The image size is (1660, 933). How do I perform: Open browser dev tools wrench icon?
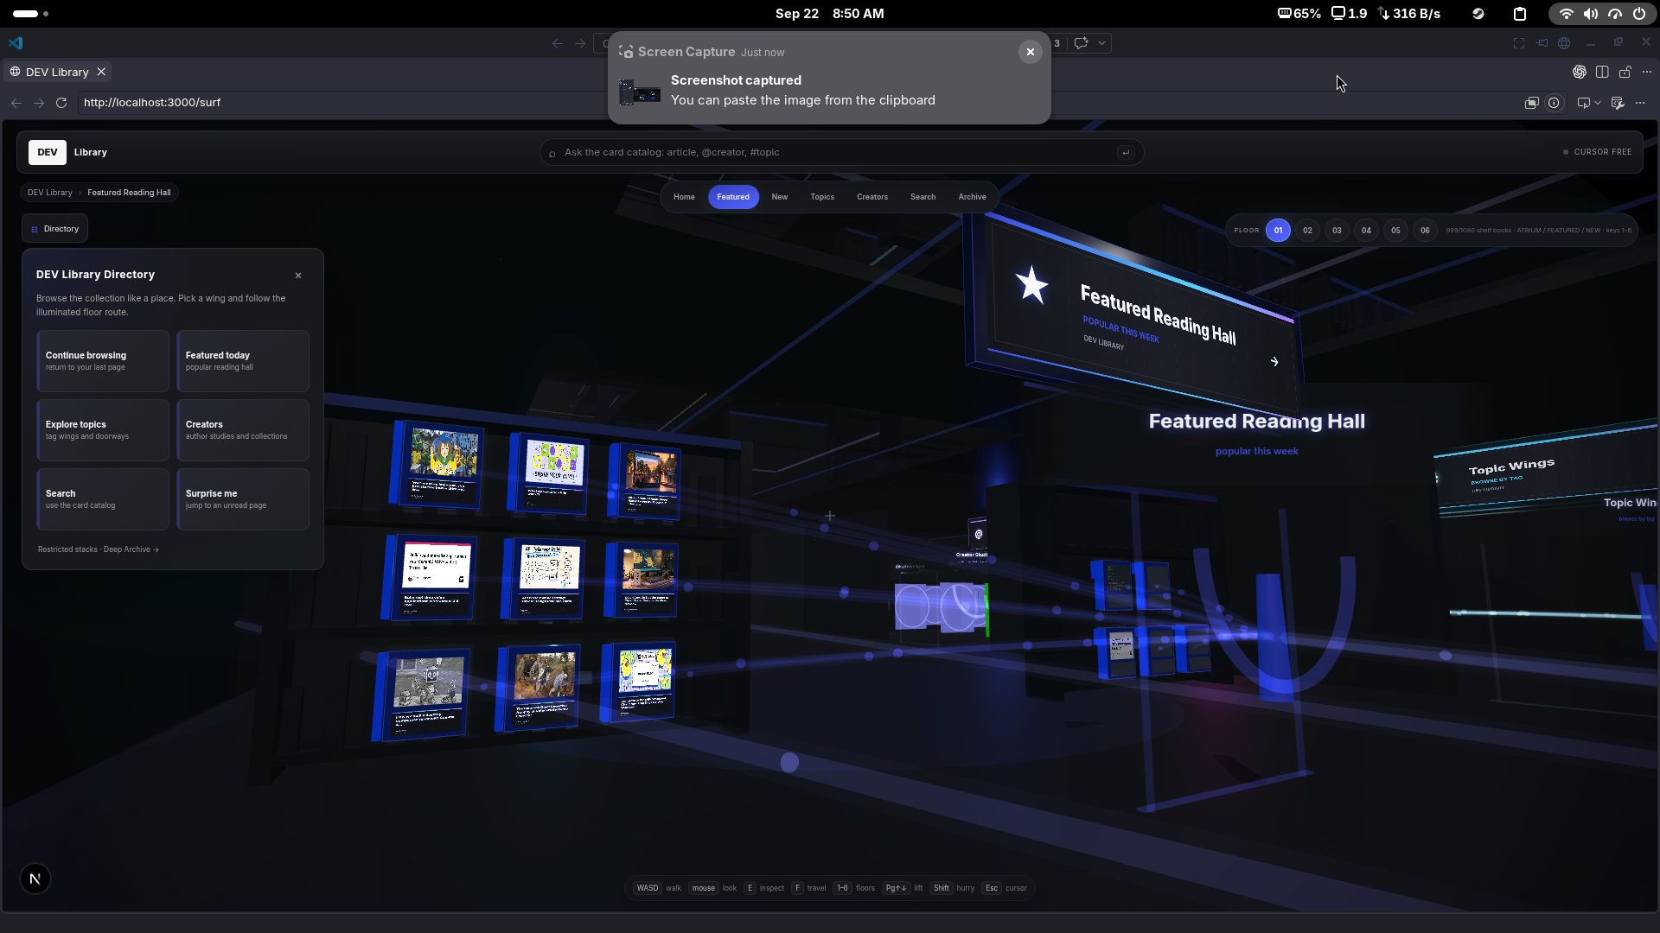click(1618, 103)
